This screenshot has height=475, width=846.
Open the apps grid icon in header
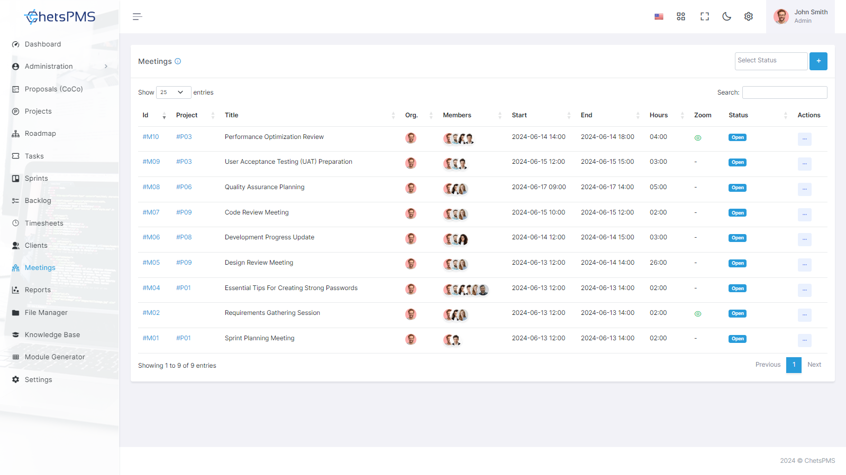(x=681, y=16)
